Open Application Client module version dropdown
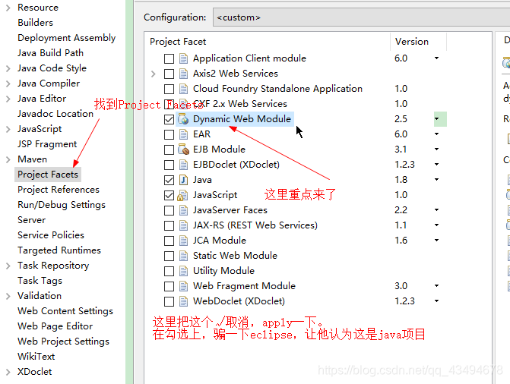This screenshot has width=510, height=384. coord(437,58)
